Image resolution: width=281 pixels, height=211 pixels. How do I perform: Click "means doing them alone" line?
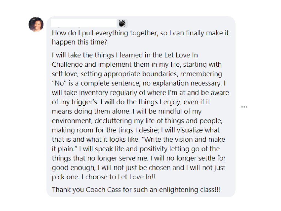91,112
